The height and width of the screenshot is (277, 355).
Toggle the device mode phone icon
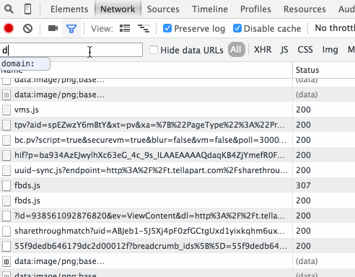click(28, 9)
